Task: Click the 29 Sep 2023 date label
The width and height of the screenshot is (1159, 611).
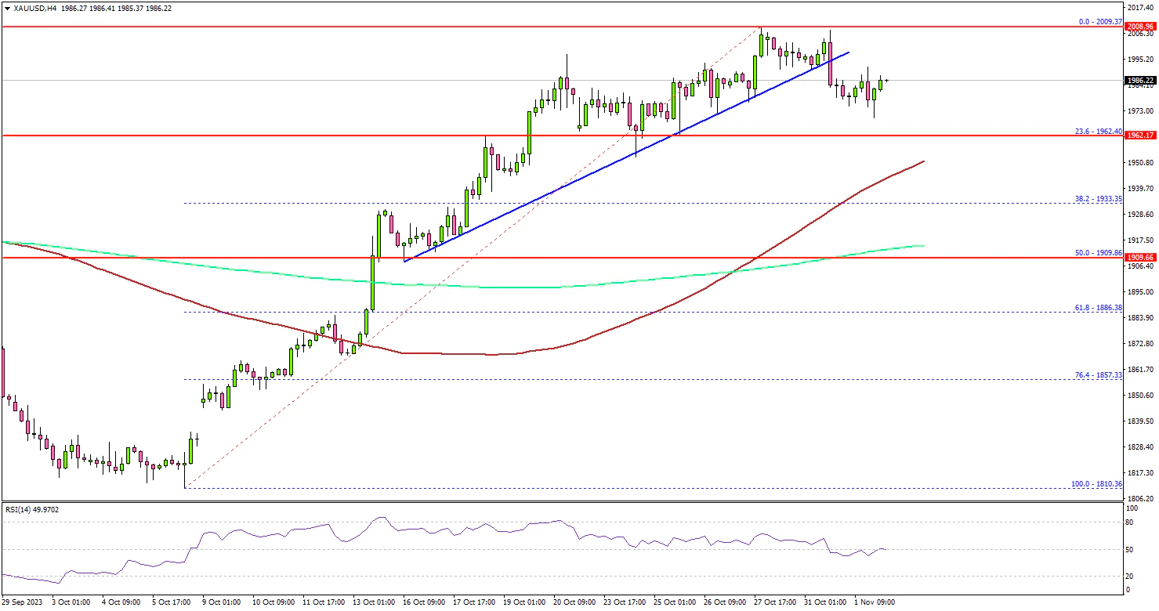Action: (24, 602)
